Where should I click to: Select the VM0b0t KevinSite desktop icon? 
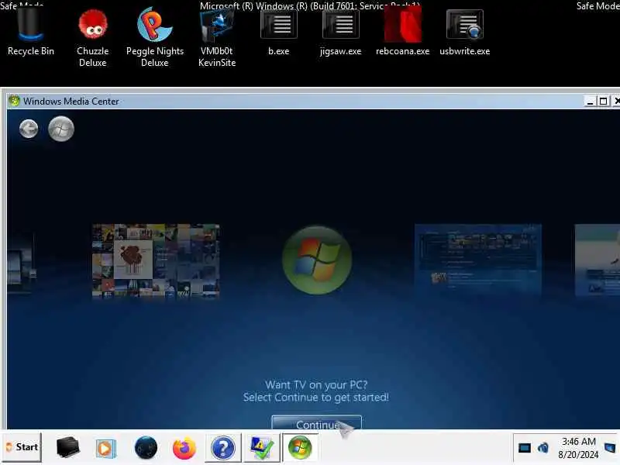(217, 38)
